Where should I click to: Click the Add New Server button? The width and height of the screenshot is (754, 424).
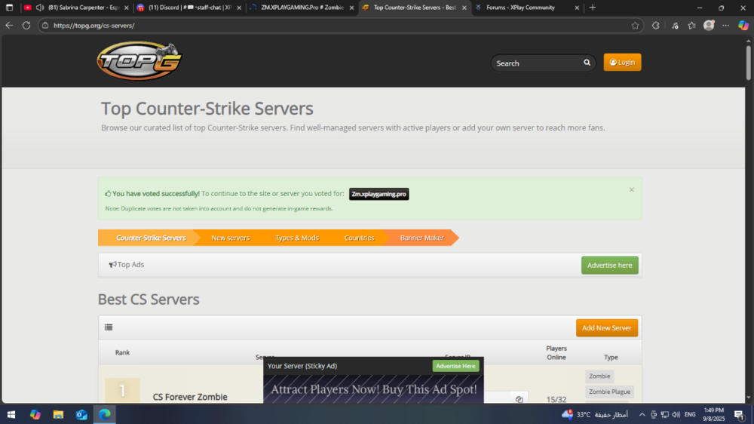coord(607,327)
